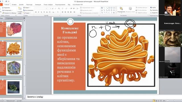Toggle underline text formatting
Screen dimensions: 182x102
tap(41, 12)
